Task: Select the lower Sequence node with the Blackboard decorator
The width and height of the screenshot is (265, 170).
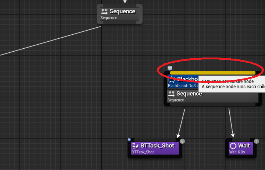Action: pyautogui.click(x=213, y=96)
